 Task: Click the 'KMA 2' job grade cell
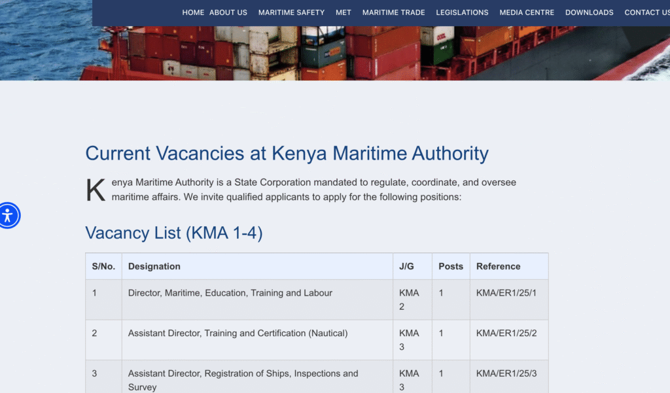pyautogui.click(x=412, y=299)
